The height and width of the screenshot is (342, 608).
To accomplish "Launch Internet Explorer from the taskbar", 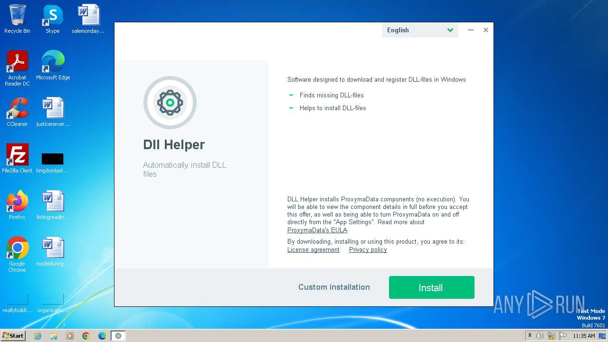I will 38,336.
